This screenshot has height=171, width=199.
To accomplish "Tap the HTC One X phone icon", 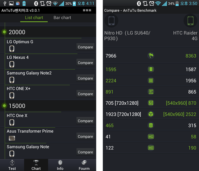I will 12,123.
